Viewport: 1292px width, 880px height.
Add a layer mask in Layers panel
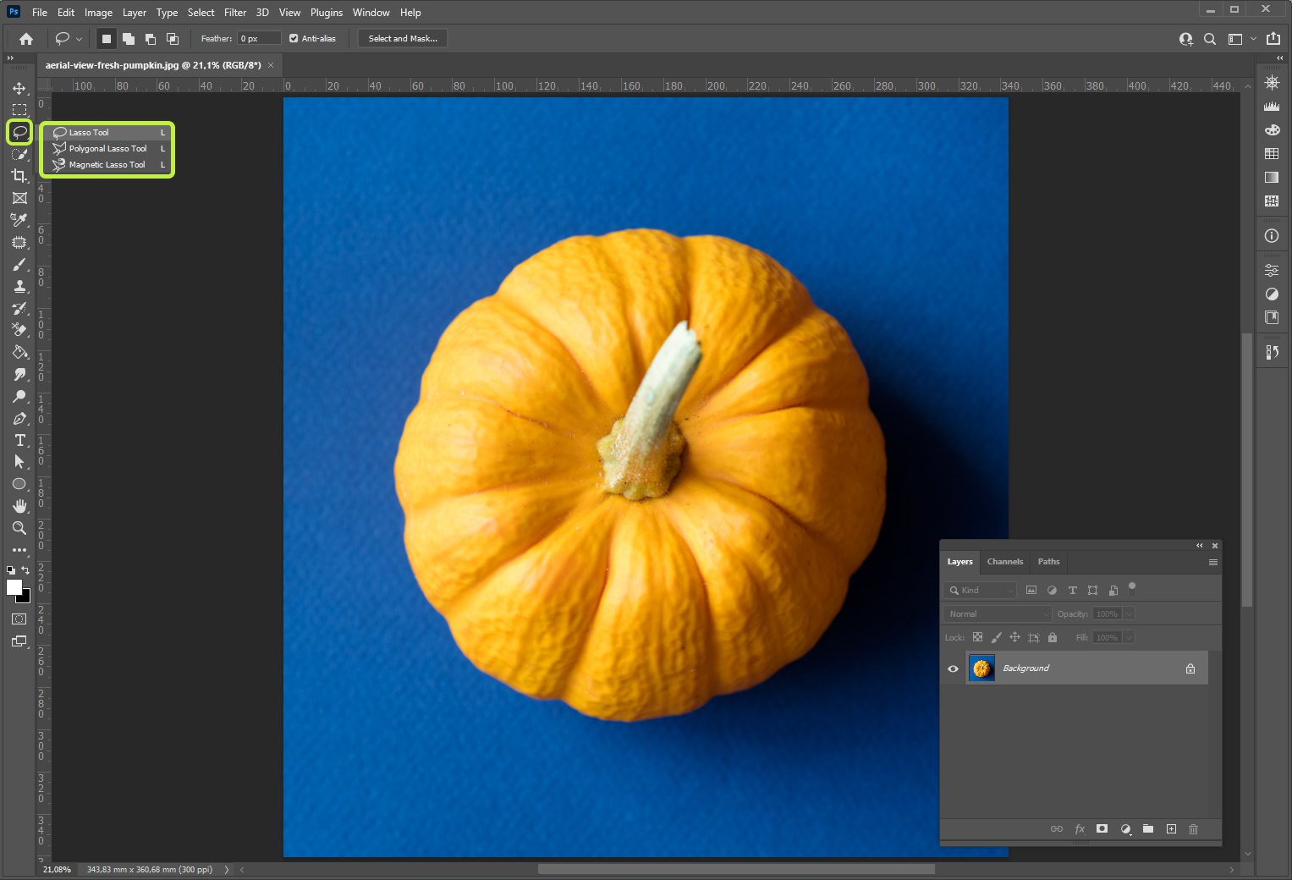point(1102,829)
